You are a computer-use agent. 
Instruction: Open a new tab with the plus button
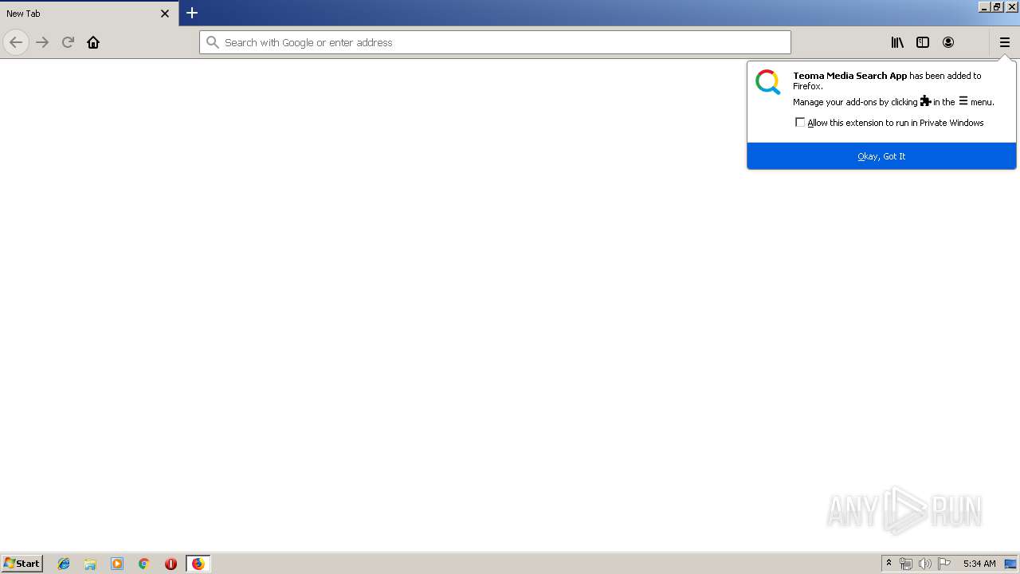point(192,13)
